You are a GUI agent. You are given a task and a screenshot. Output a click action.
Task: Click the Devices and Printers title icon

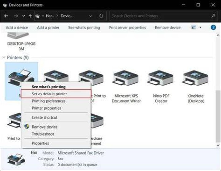tap(5, 5)
